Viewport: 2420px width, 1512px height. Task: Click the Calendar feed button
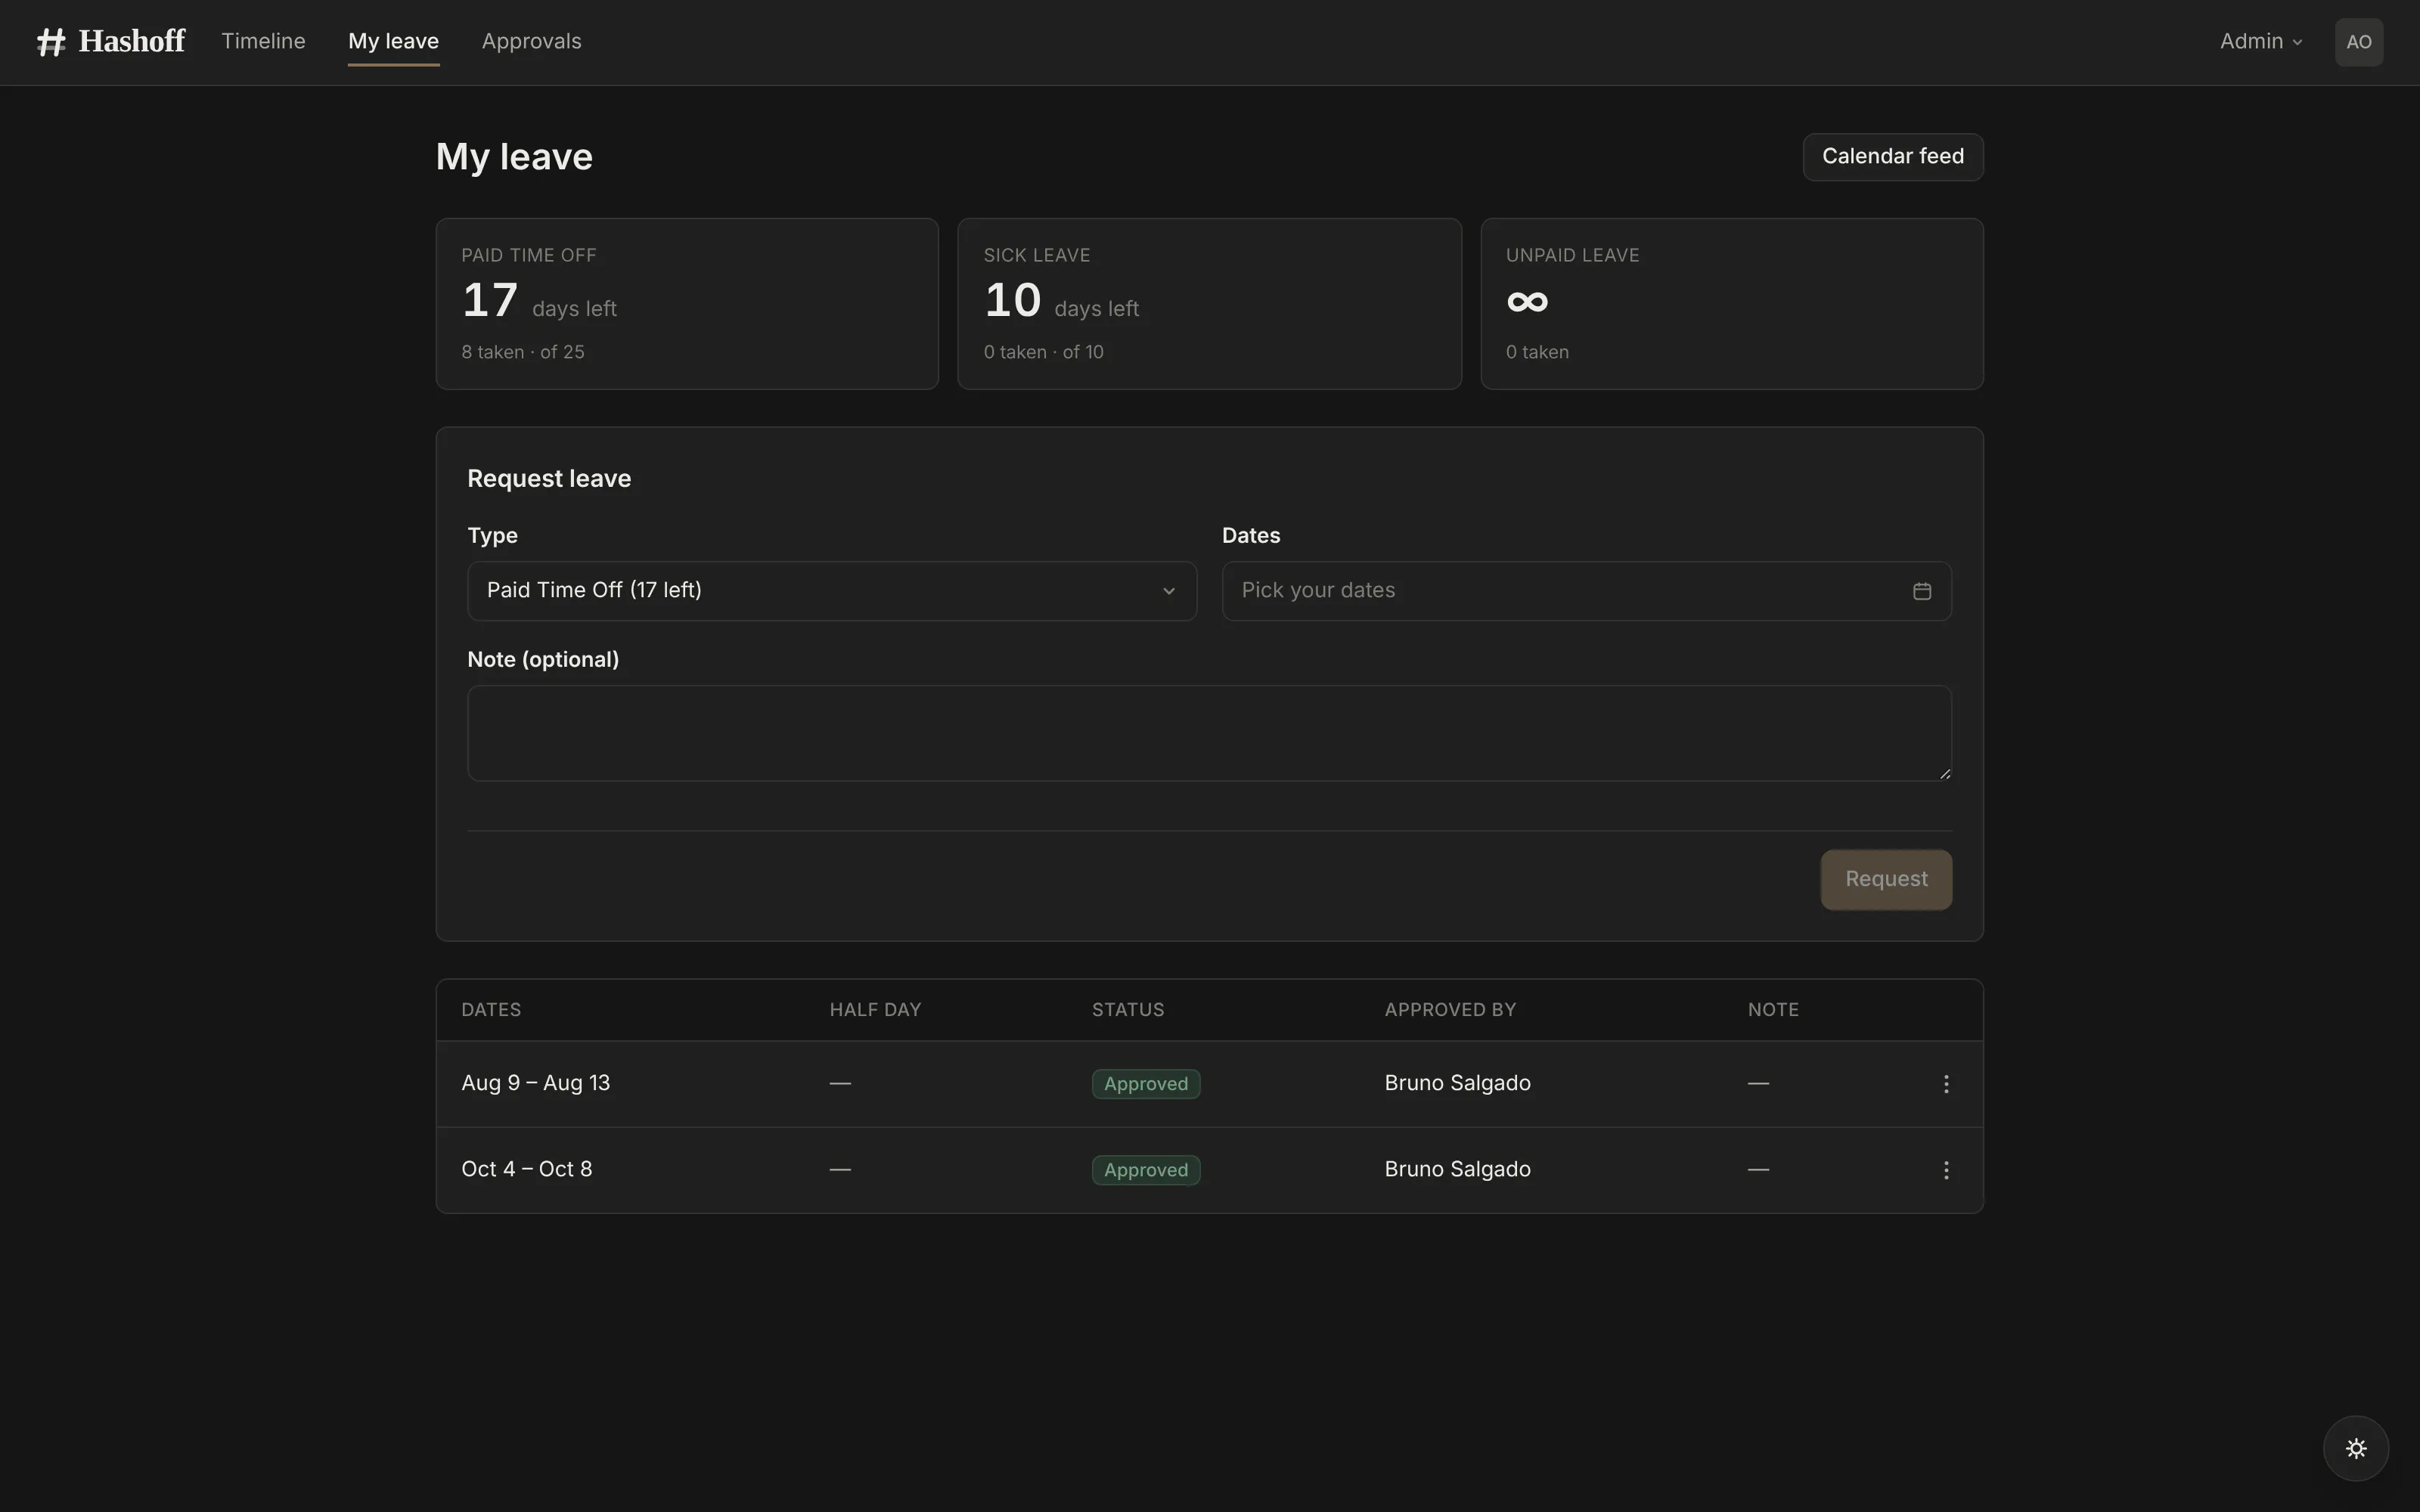(1892, 157)
